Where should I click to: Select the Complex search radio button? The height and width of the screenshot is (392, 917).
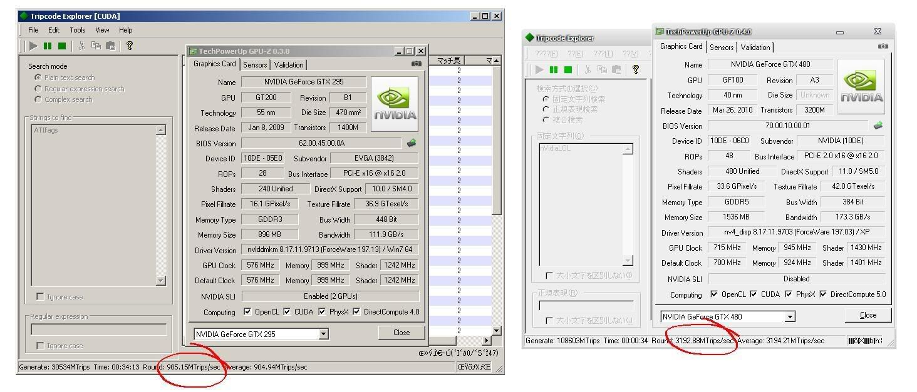click(38, 99)
